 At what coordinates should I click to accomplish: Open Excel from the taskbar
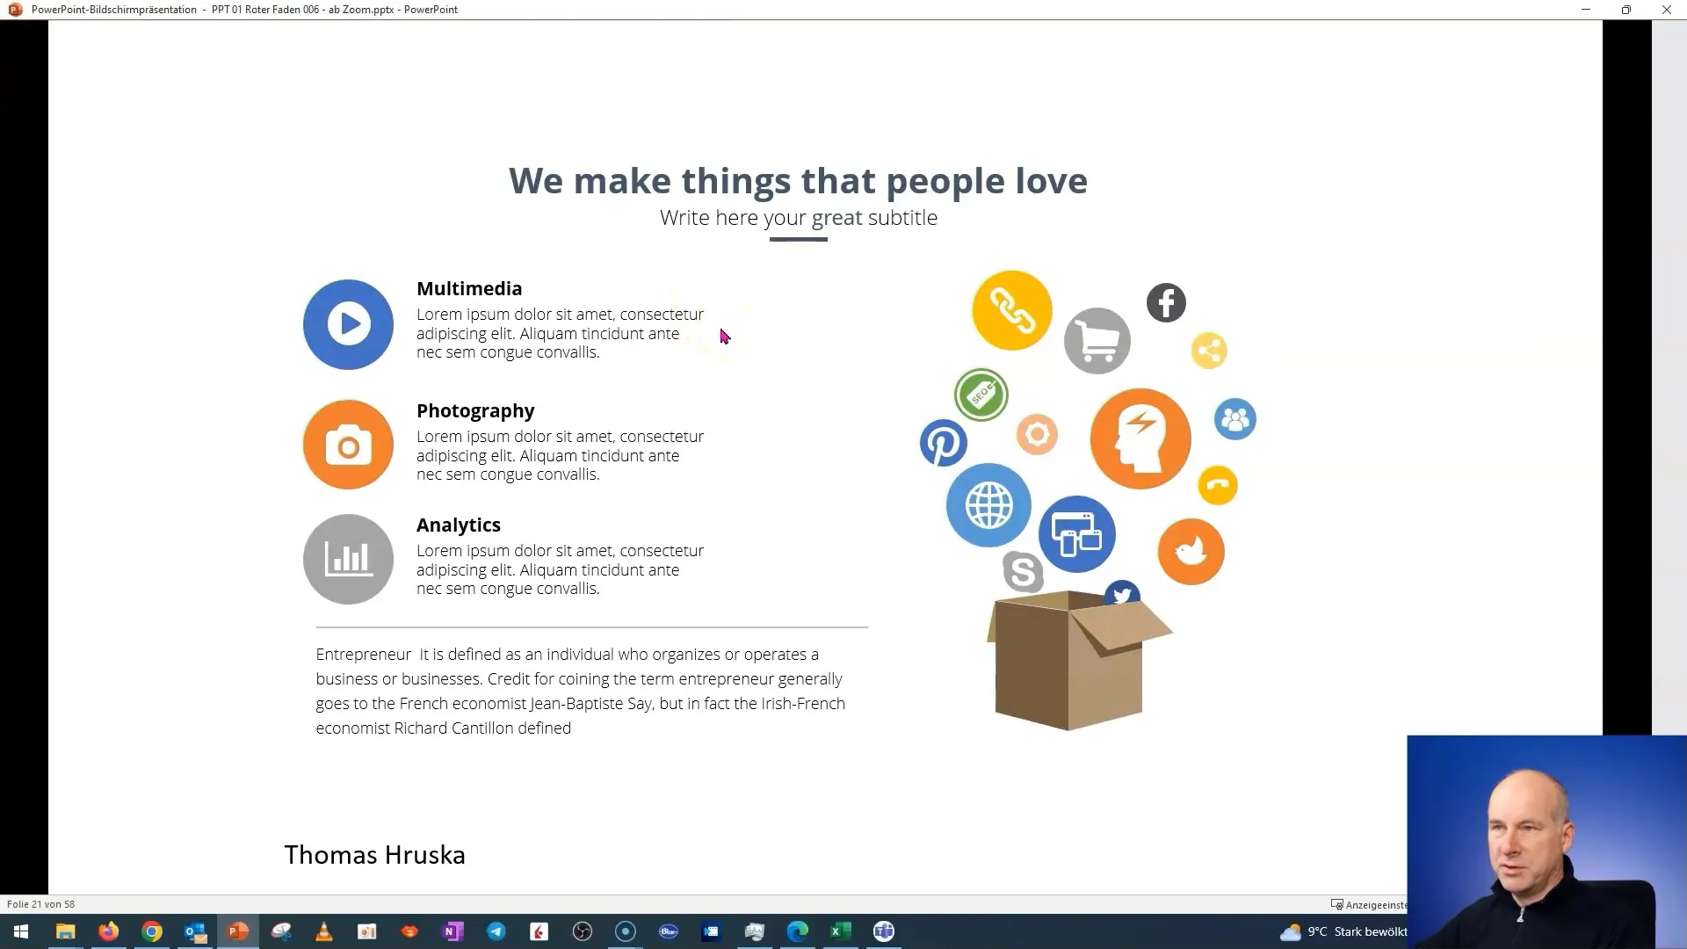(841, 931)
